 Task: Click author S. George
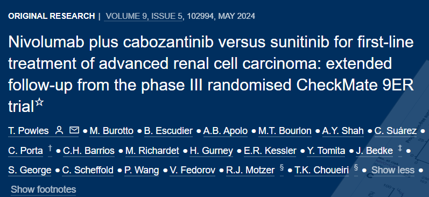[30, 170]
